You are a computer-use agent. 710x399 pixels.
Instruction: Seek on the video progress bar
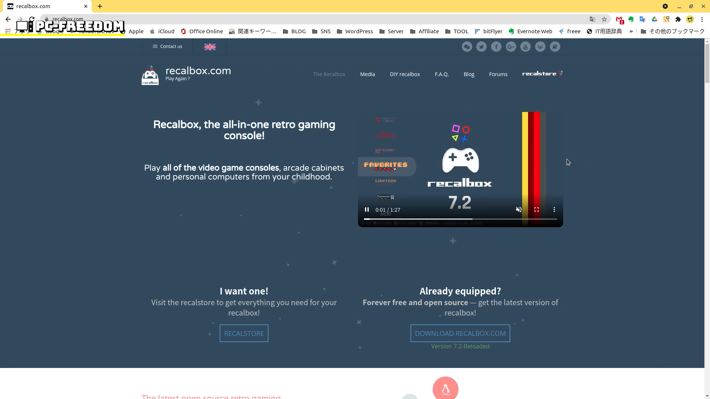click(x=460, y=219)
